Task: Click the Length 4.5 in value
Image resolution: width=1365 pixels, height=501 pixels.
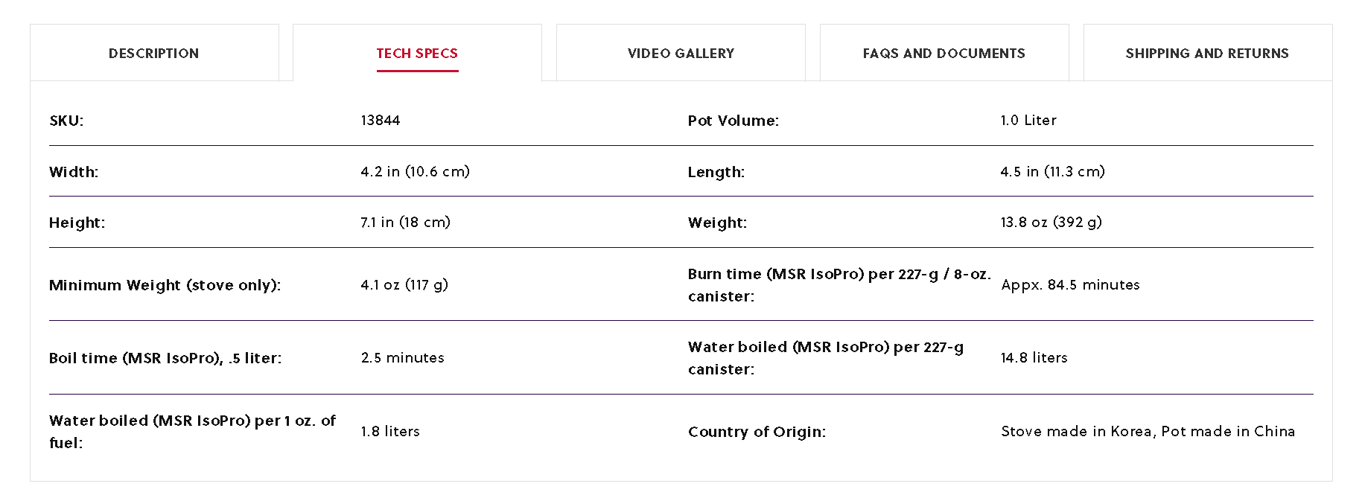Action: 1052,172
